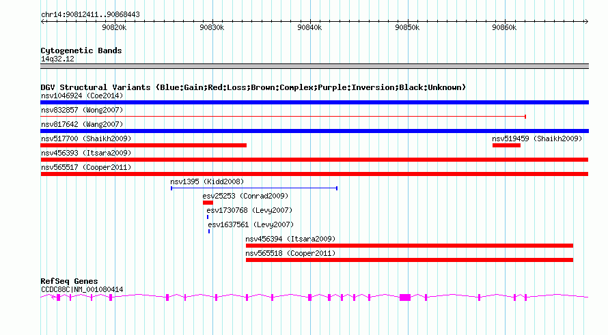Select the small red esv25253 bar
608x335 pixels.
[x=208, y=203]
